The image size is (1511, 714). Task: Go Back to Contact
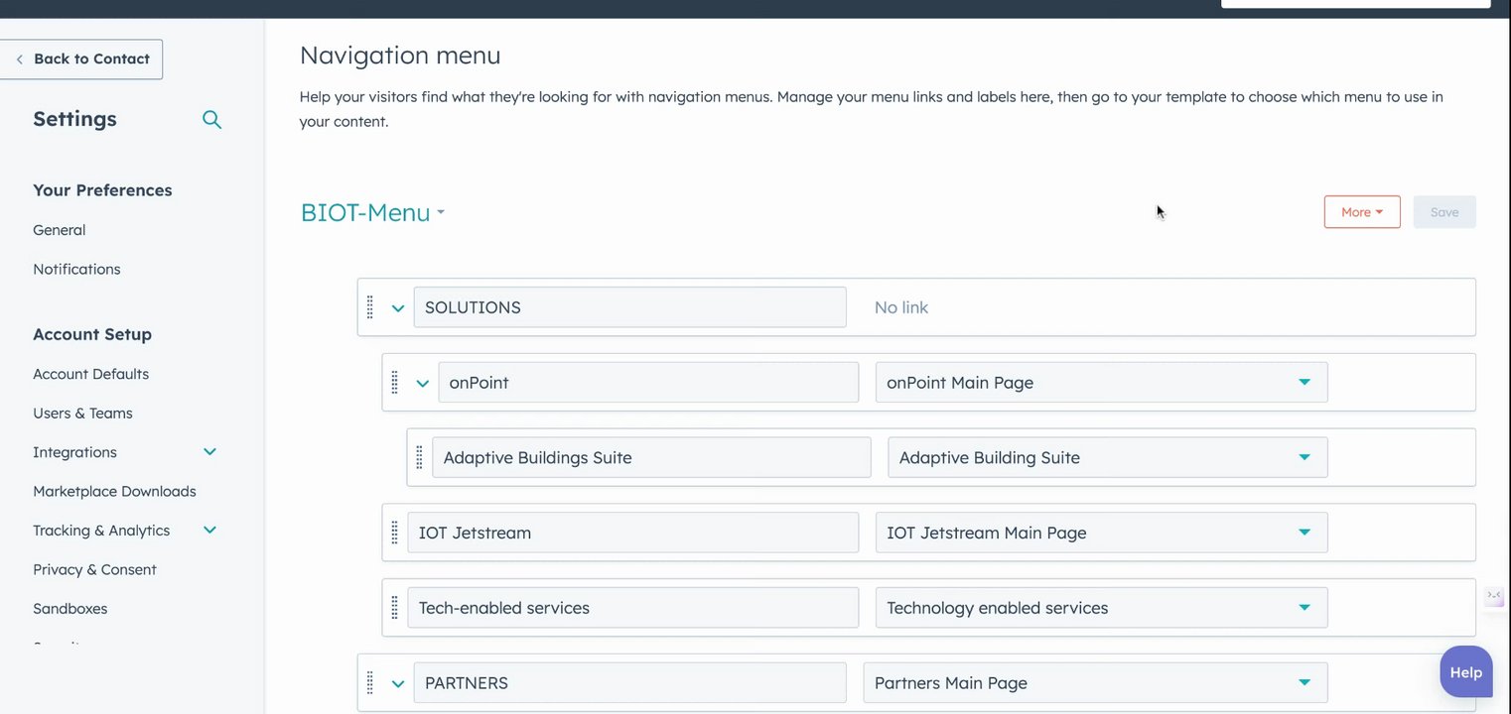[x=81, y=59]
